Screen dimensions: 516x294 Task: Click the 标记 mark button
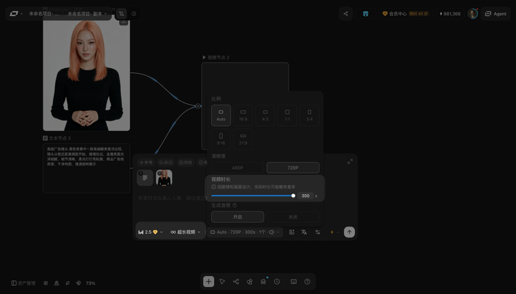(x=166, y=162)
